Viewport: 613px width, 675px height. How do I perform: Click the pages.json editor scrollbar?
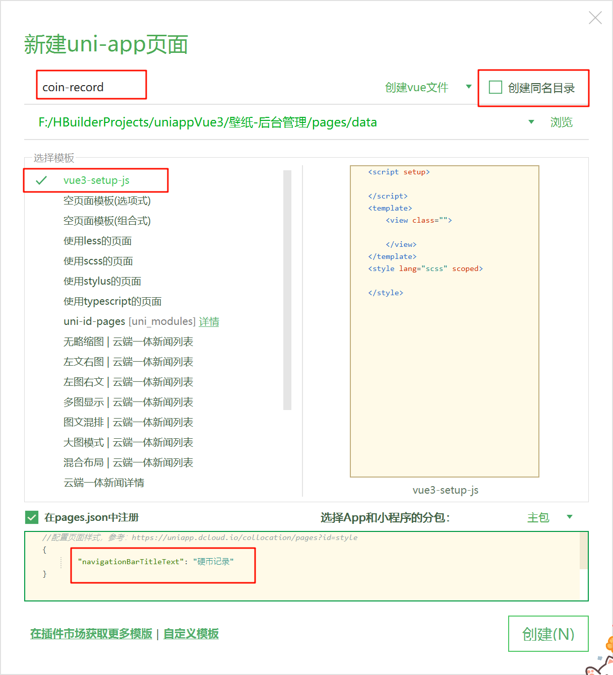pos(584,550)
